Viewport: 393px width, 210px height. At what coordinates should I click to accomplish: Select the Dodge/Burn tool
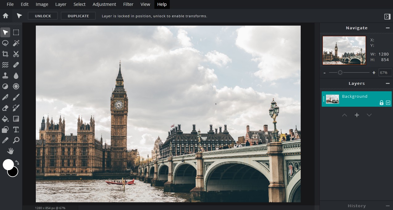[5, 86]
